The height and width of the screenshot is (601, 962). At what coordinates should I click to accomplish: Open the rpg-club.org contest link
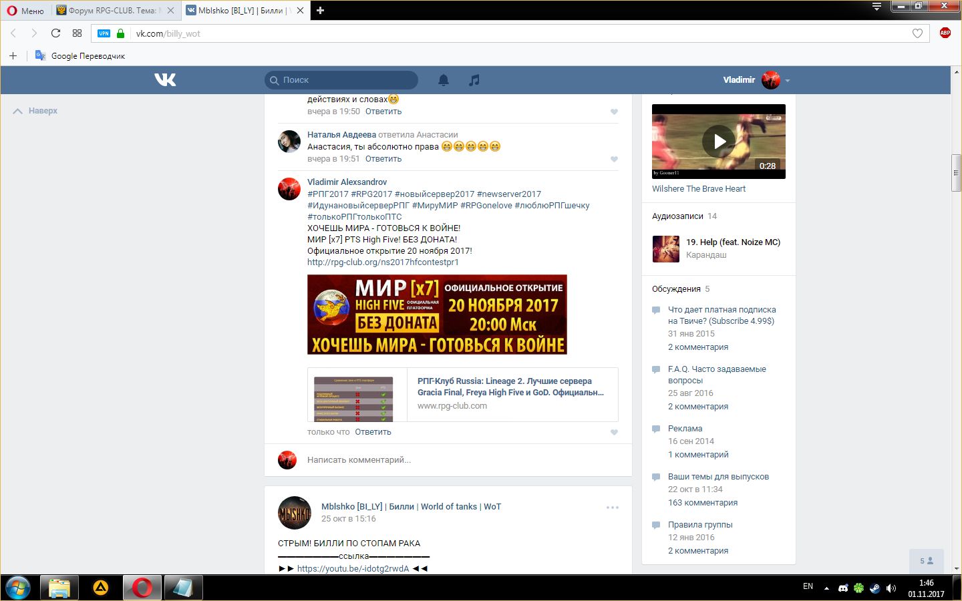[x=383, y=262]
